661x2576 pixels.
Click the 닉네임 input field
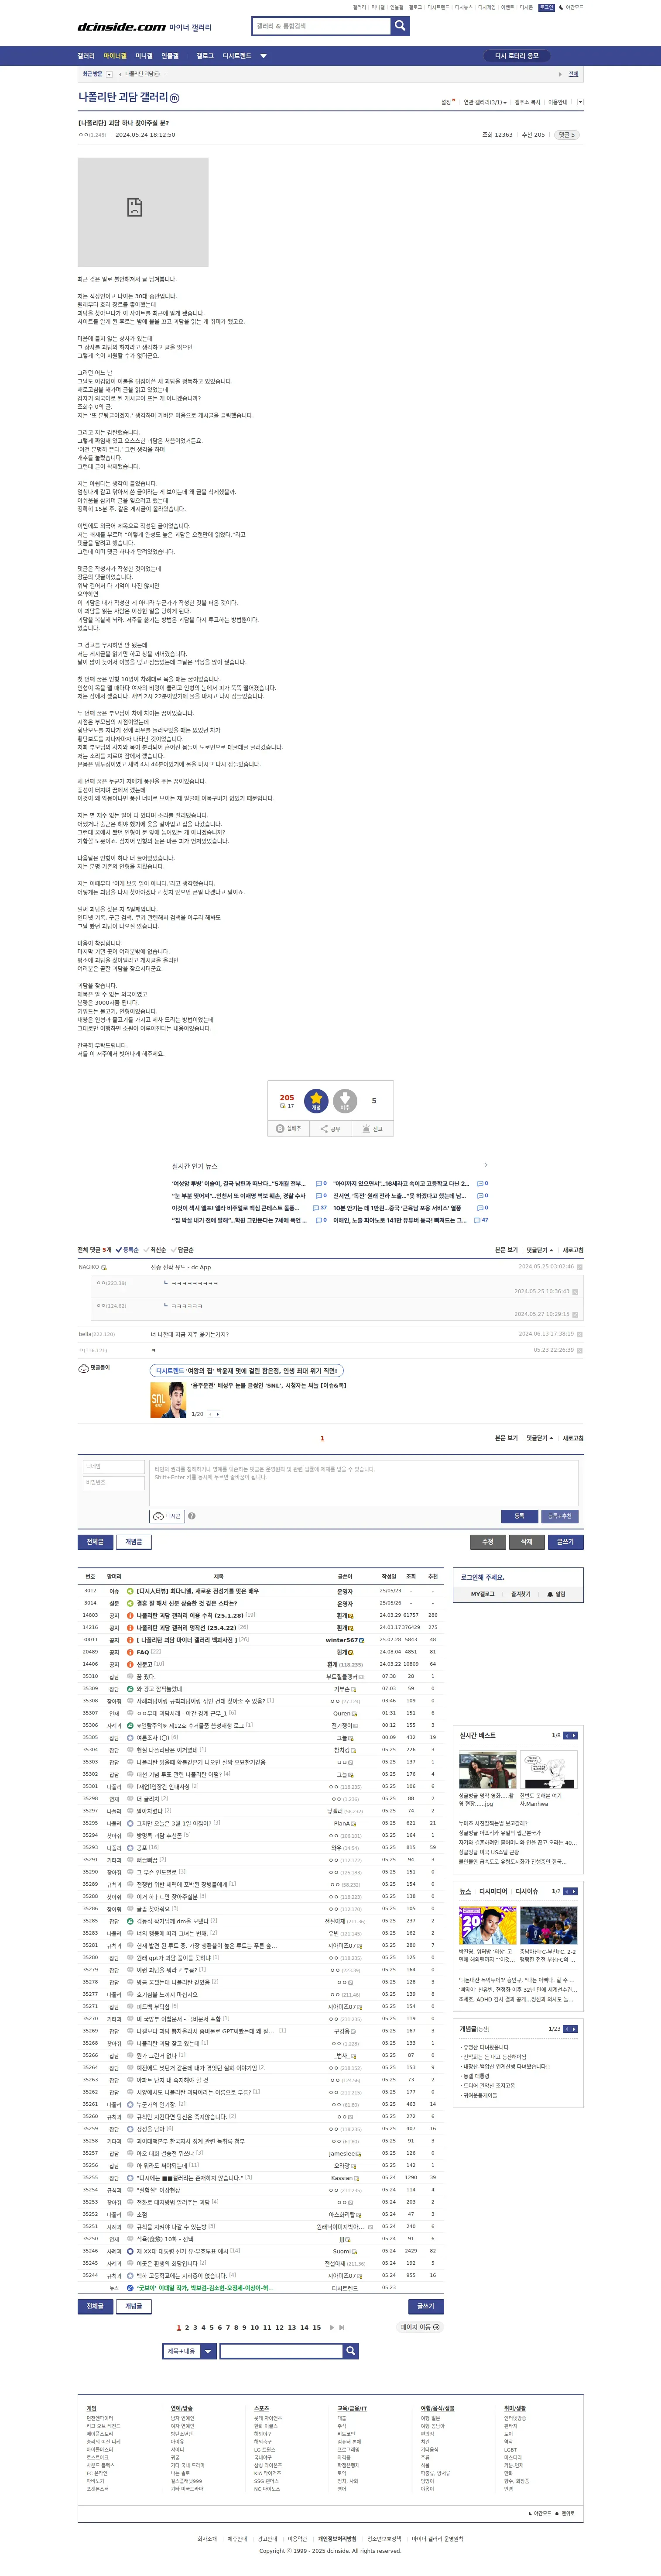click(114, 1467)
